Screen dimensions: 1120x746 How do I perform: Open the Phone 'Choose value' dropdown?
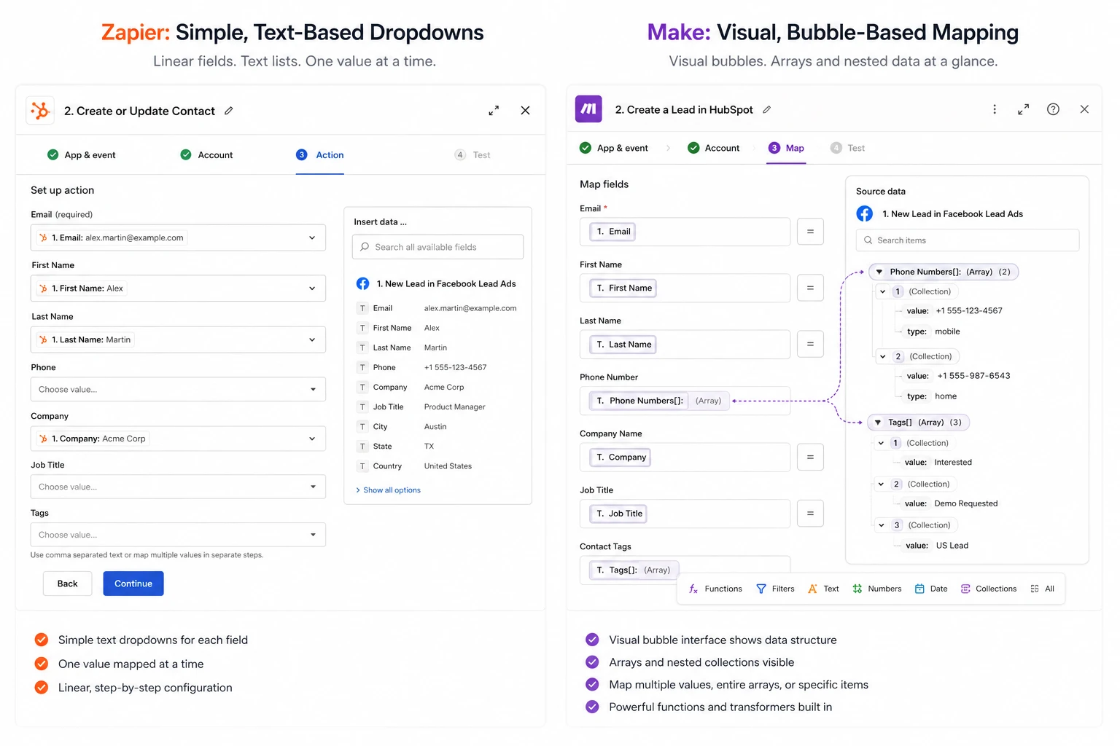tap(178, 389)
